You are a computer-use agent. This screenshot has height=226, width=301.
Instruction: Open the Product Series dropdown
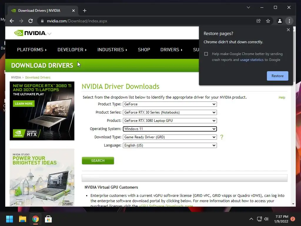click(x=170, y=112)
